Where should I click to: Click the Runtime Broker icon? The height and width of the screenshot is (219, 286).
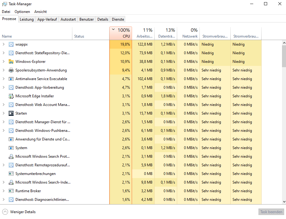coord(11,191)
